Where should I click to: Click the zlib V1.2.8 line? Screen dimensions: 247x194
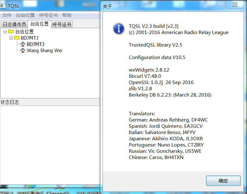point(140,89)
